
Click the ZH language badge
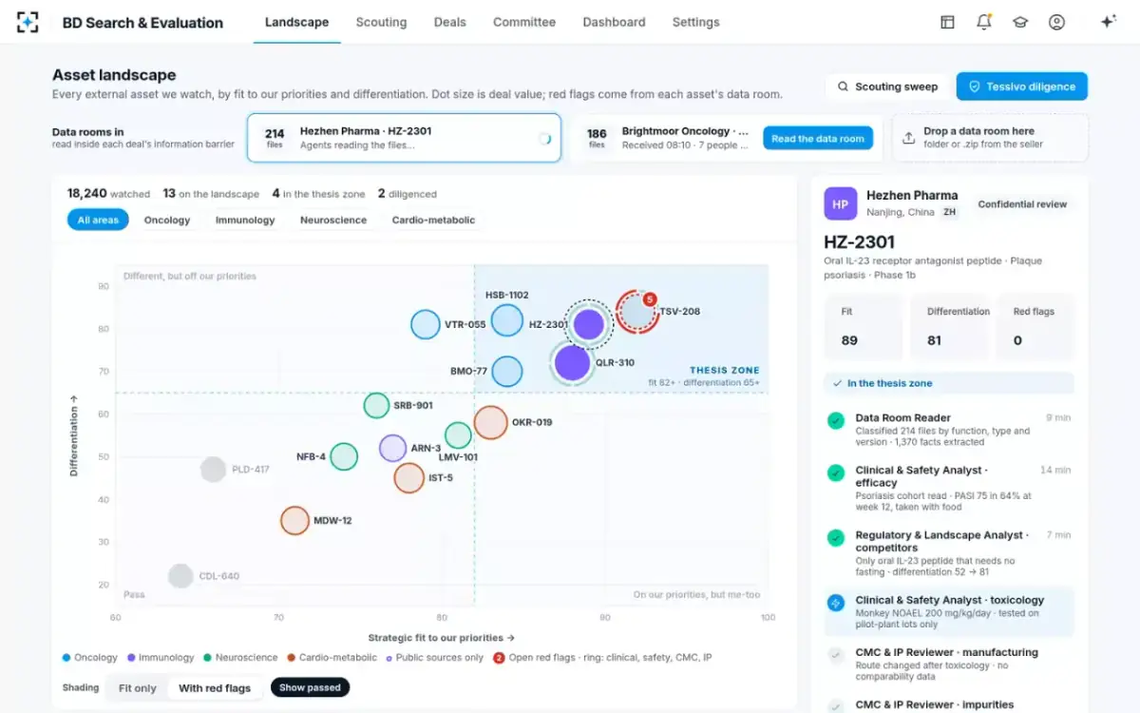click(x=949, y=213)
